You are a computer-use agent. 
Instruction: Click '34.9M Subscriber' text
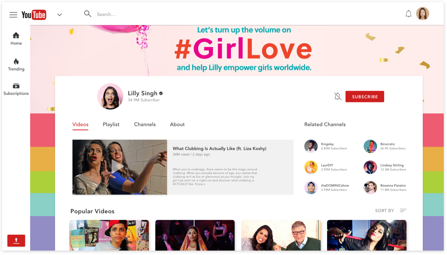coord(144,100)
